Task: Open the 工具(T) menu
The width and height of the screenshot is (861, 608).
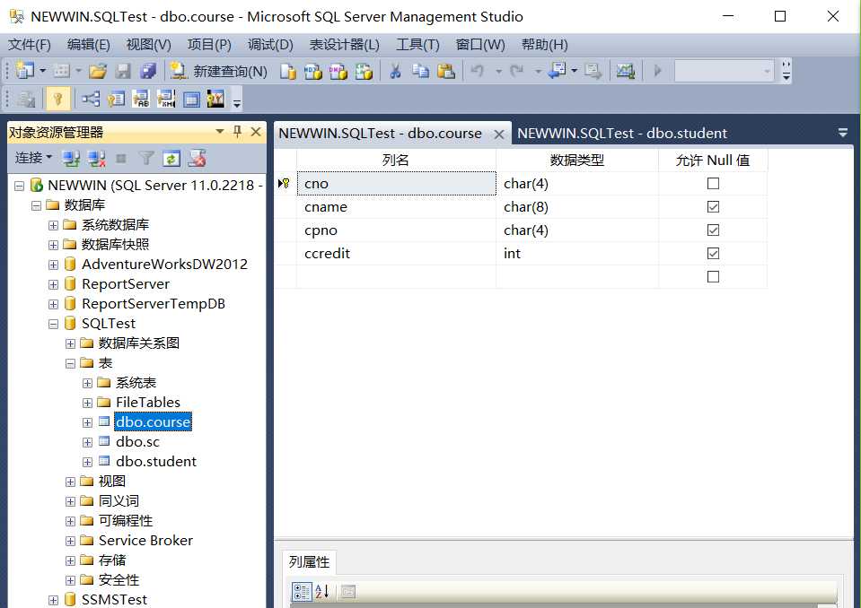Action: (x=417, y=45)
